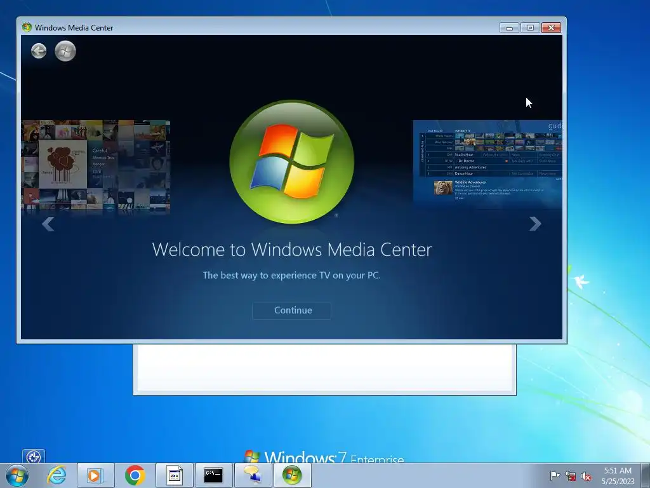This screenshot has width=650, height=488.
Task: Open the Action Center flag tray icon
Action: pyautogui.click(x=554, y=476)
